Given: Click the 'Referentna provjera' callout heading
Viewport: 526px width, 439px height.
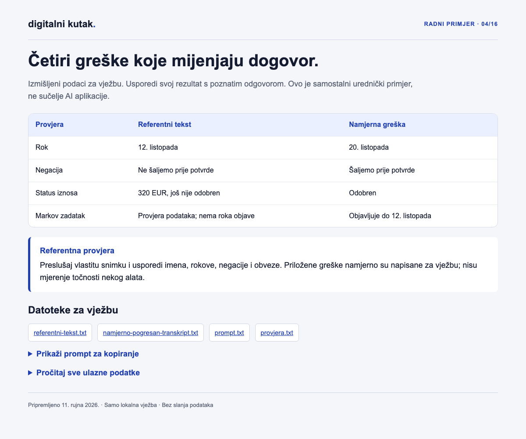Looking at the screenshot, I should pyautogui.click(x=77, y=251).
